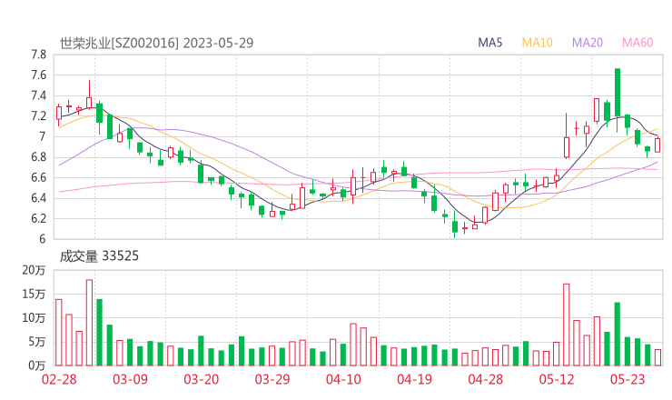The width and height of the screenshot is (672, 400).
Task: Toggle the MA5 legend label
Action: click(x=490, y=43)
